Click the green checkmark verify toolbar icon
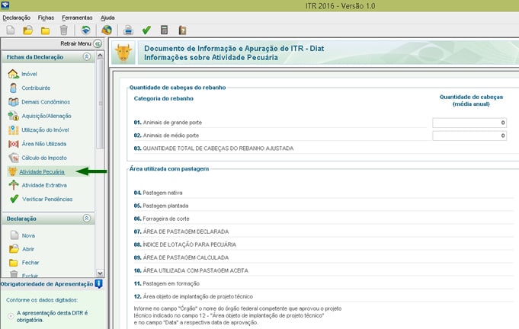Screen dimensions: 519x329 [146, 30]
